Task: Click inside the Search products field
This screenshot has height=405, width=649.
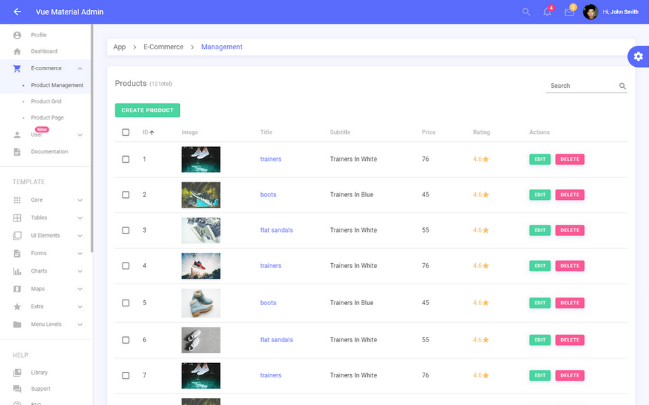Action: tap(581, 86)
